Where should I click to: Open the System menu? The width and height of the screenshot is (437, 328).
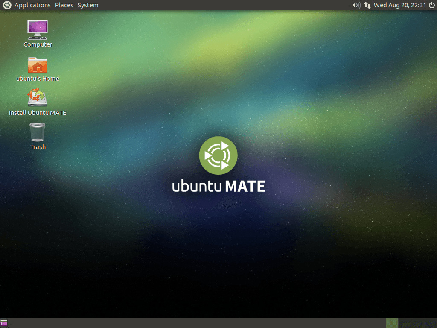pyautogui.click(x=87, y=5)
